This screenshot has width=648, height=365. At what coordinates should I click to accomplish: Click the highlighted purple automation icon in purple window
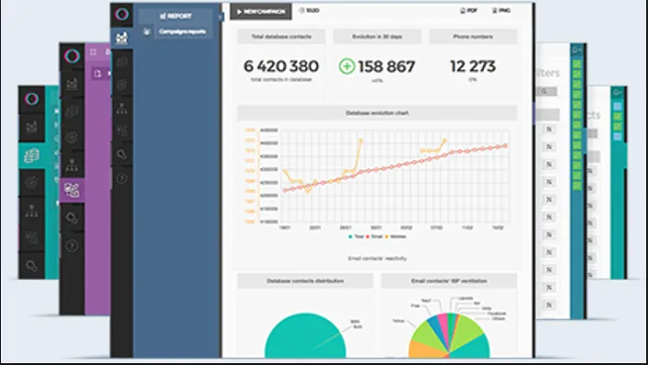(x=72, y=190)
